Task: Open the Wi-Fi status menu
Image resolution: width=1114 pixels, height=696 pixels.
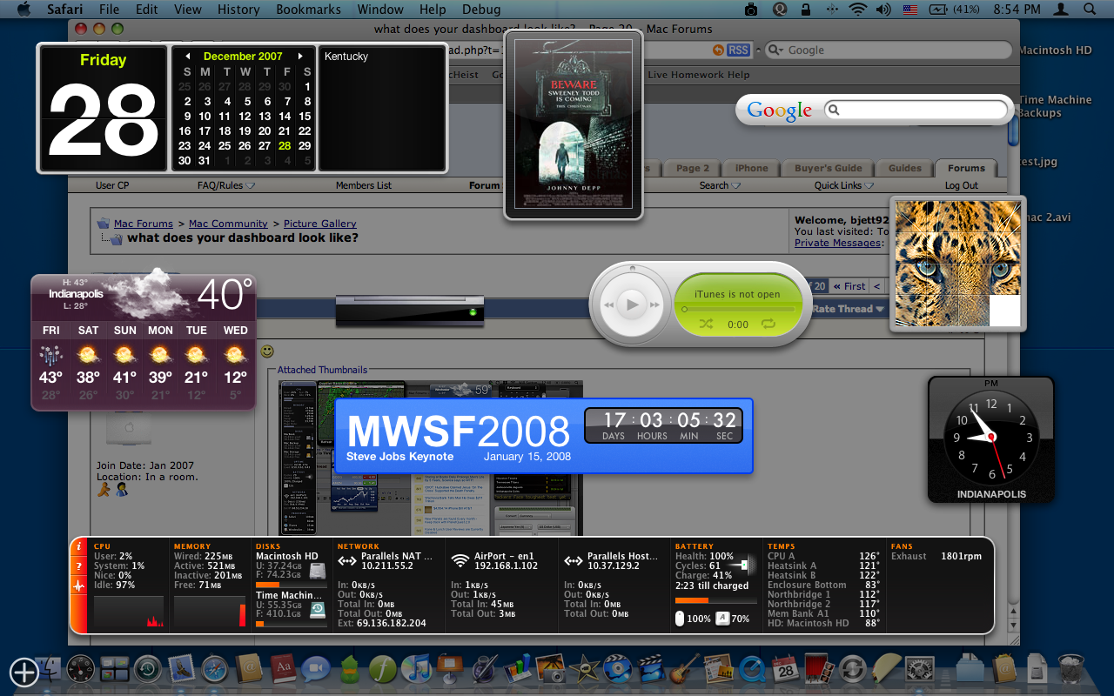Action: [858, 10]
